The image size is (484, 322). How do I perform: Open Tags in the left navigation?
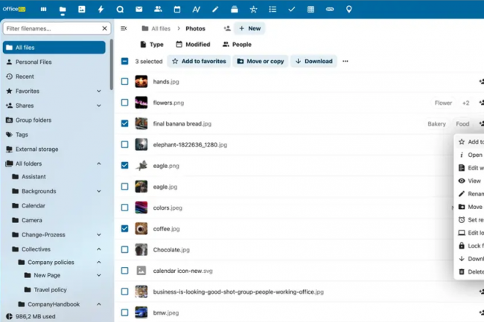coord(22,135)
